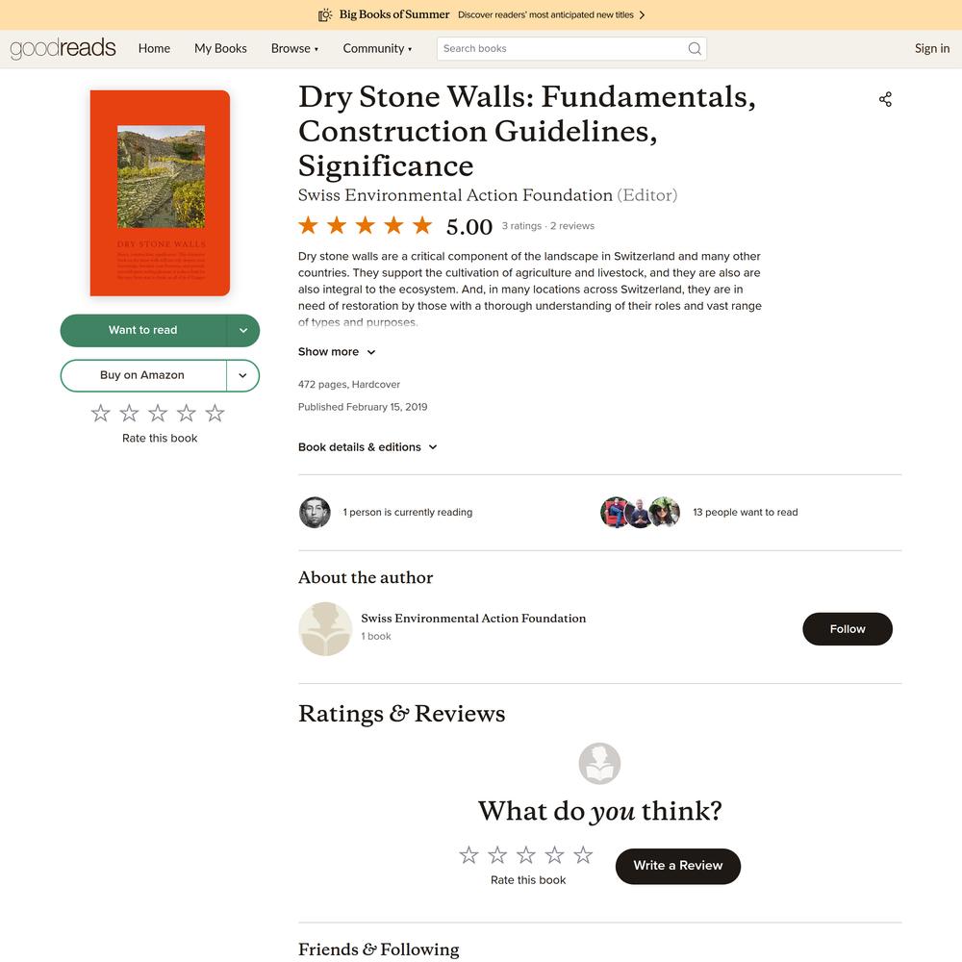Viewport: 962px width, 962px height.
Task: Click the currently reading user's avatar
Action: (x=315, y=513)
